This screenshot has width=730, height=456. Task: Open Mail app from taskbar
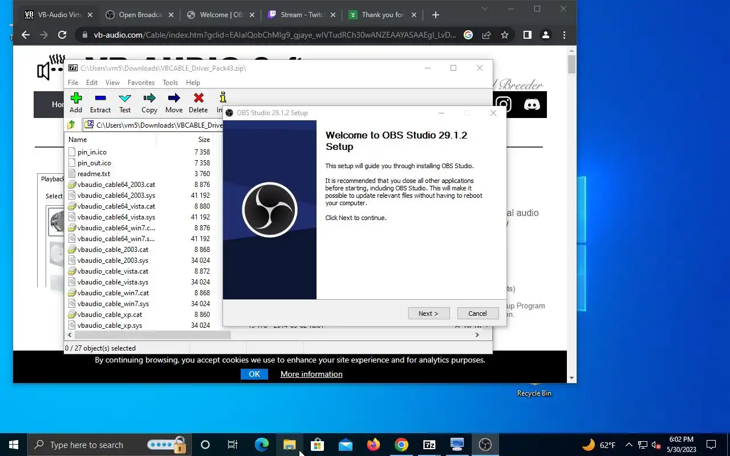pyautogui.click(x=345, y=445)
